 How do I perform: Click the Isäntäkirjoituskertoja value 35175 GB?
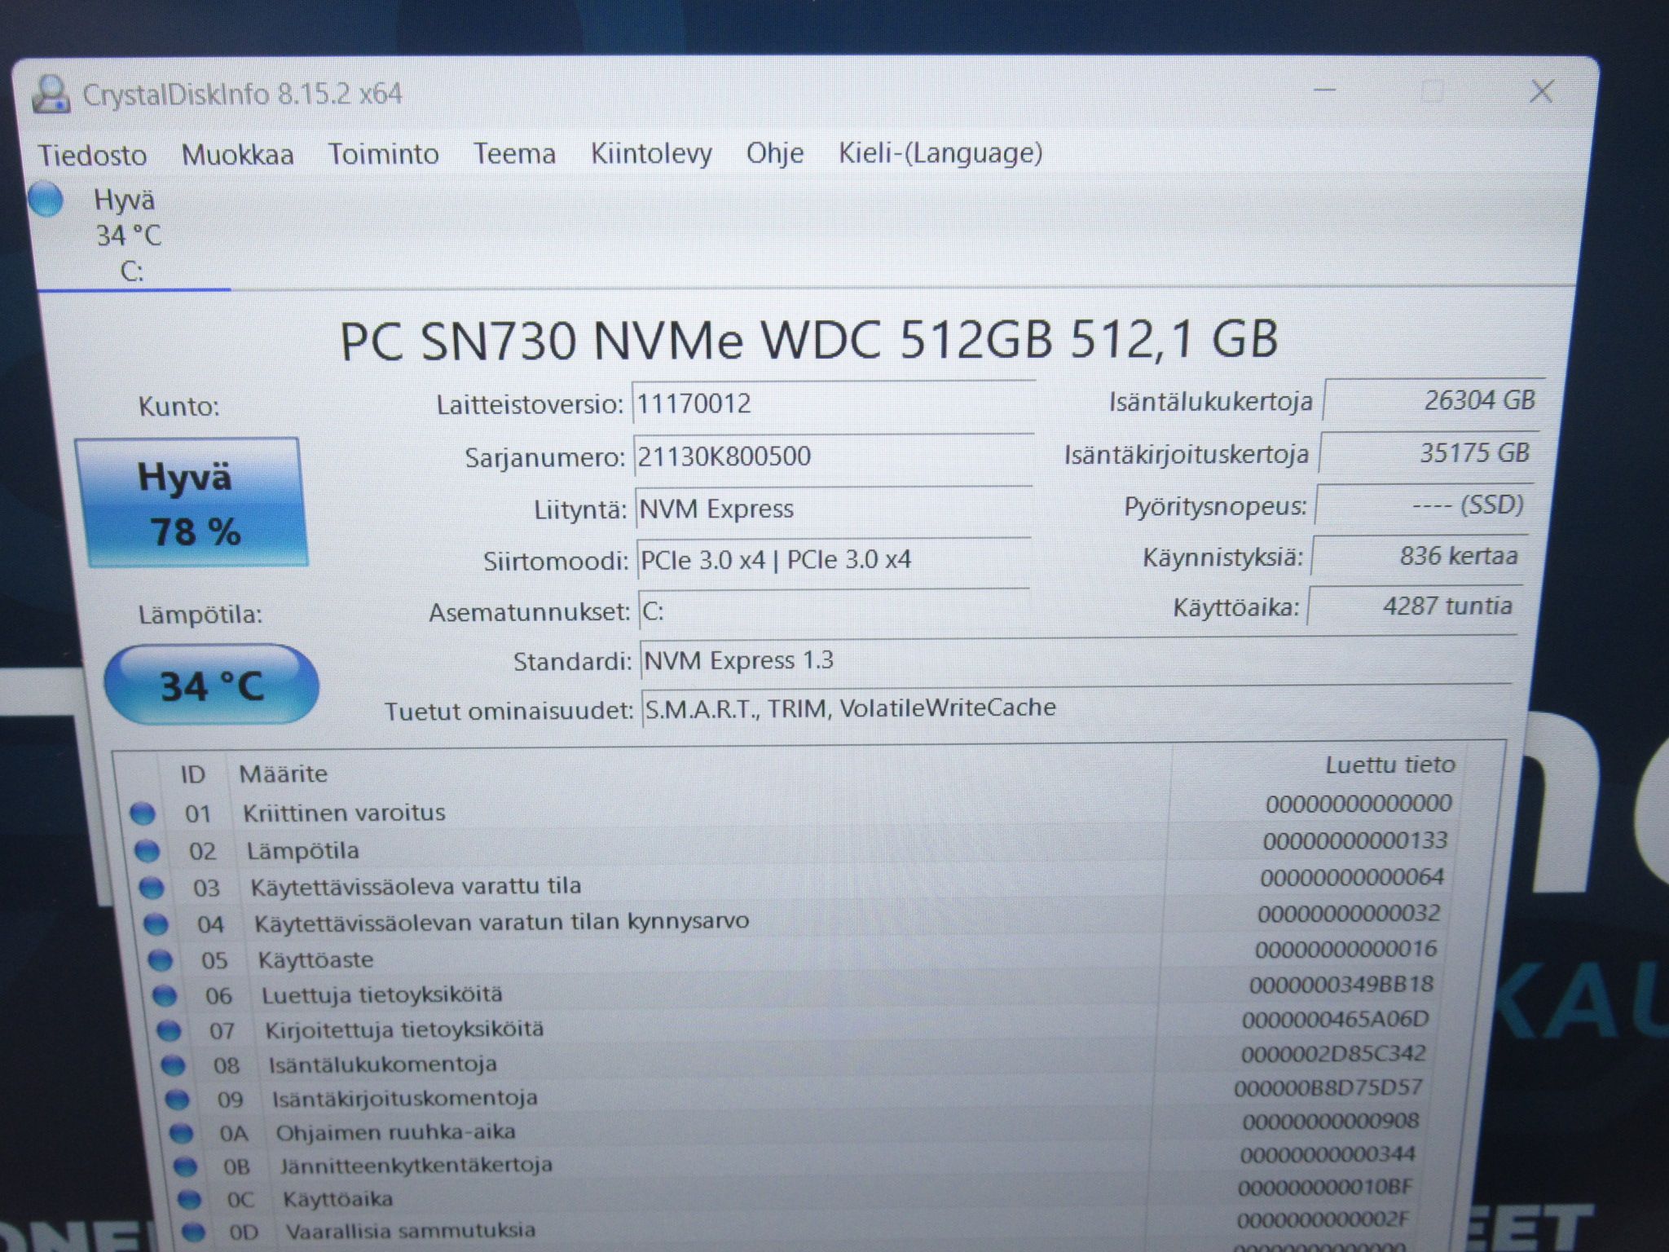point(1428,453)
